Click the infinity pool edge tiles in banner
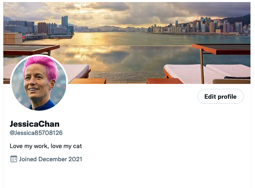Image resolution: width=255 pixels, height=188 pixels. click(x=127, y=77)
